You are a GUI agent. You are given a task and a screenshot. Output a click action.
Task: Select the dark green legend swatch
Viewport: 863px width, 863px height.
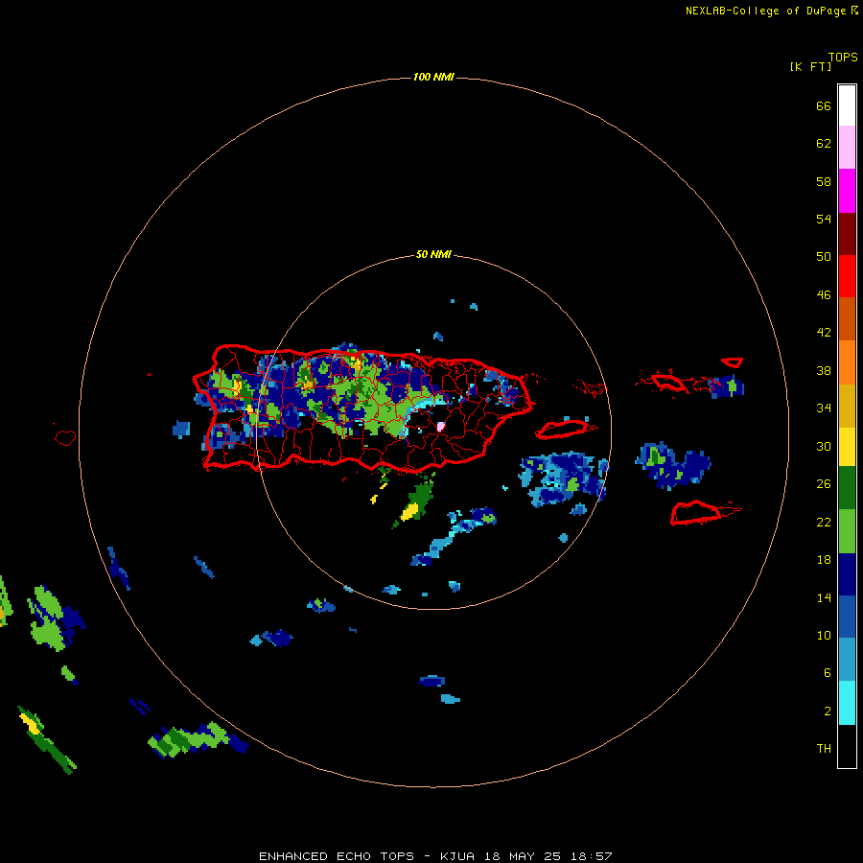click(x=847, y=488)
